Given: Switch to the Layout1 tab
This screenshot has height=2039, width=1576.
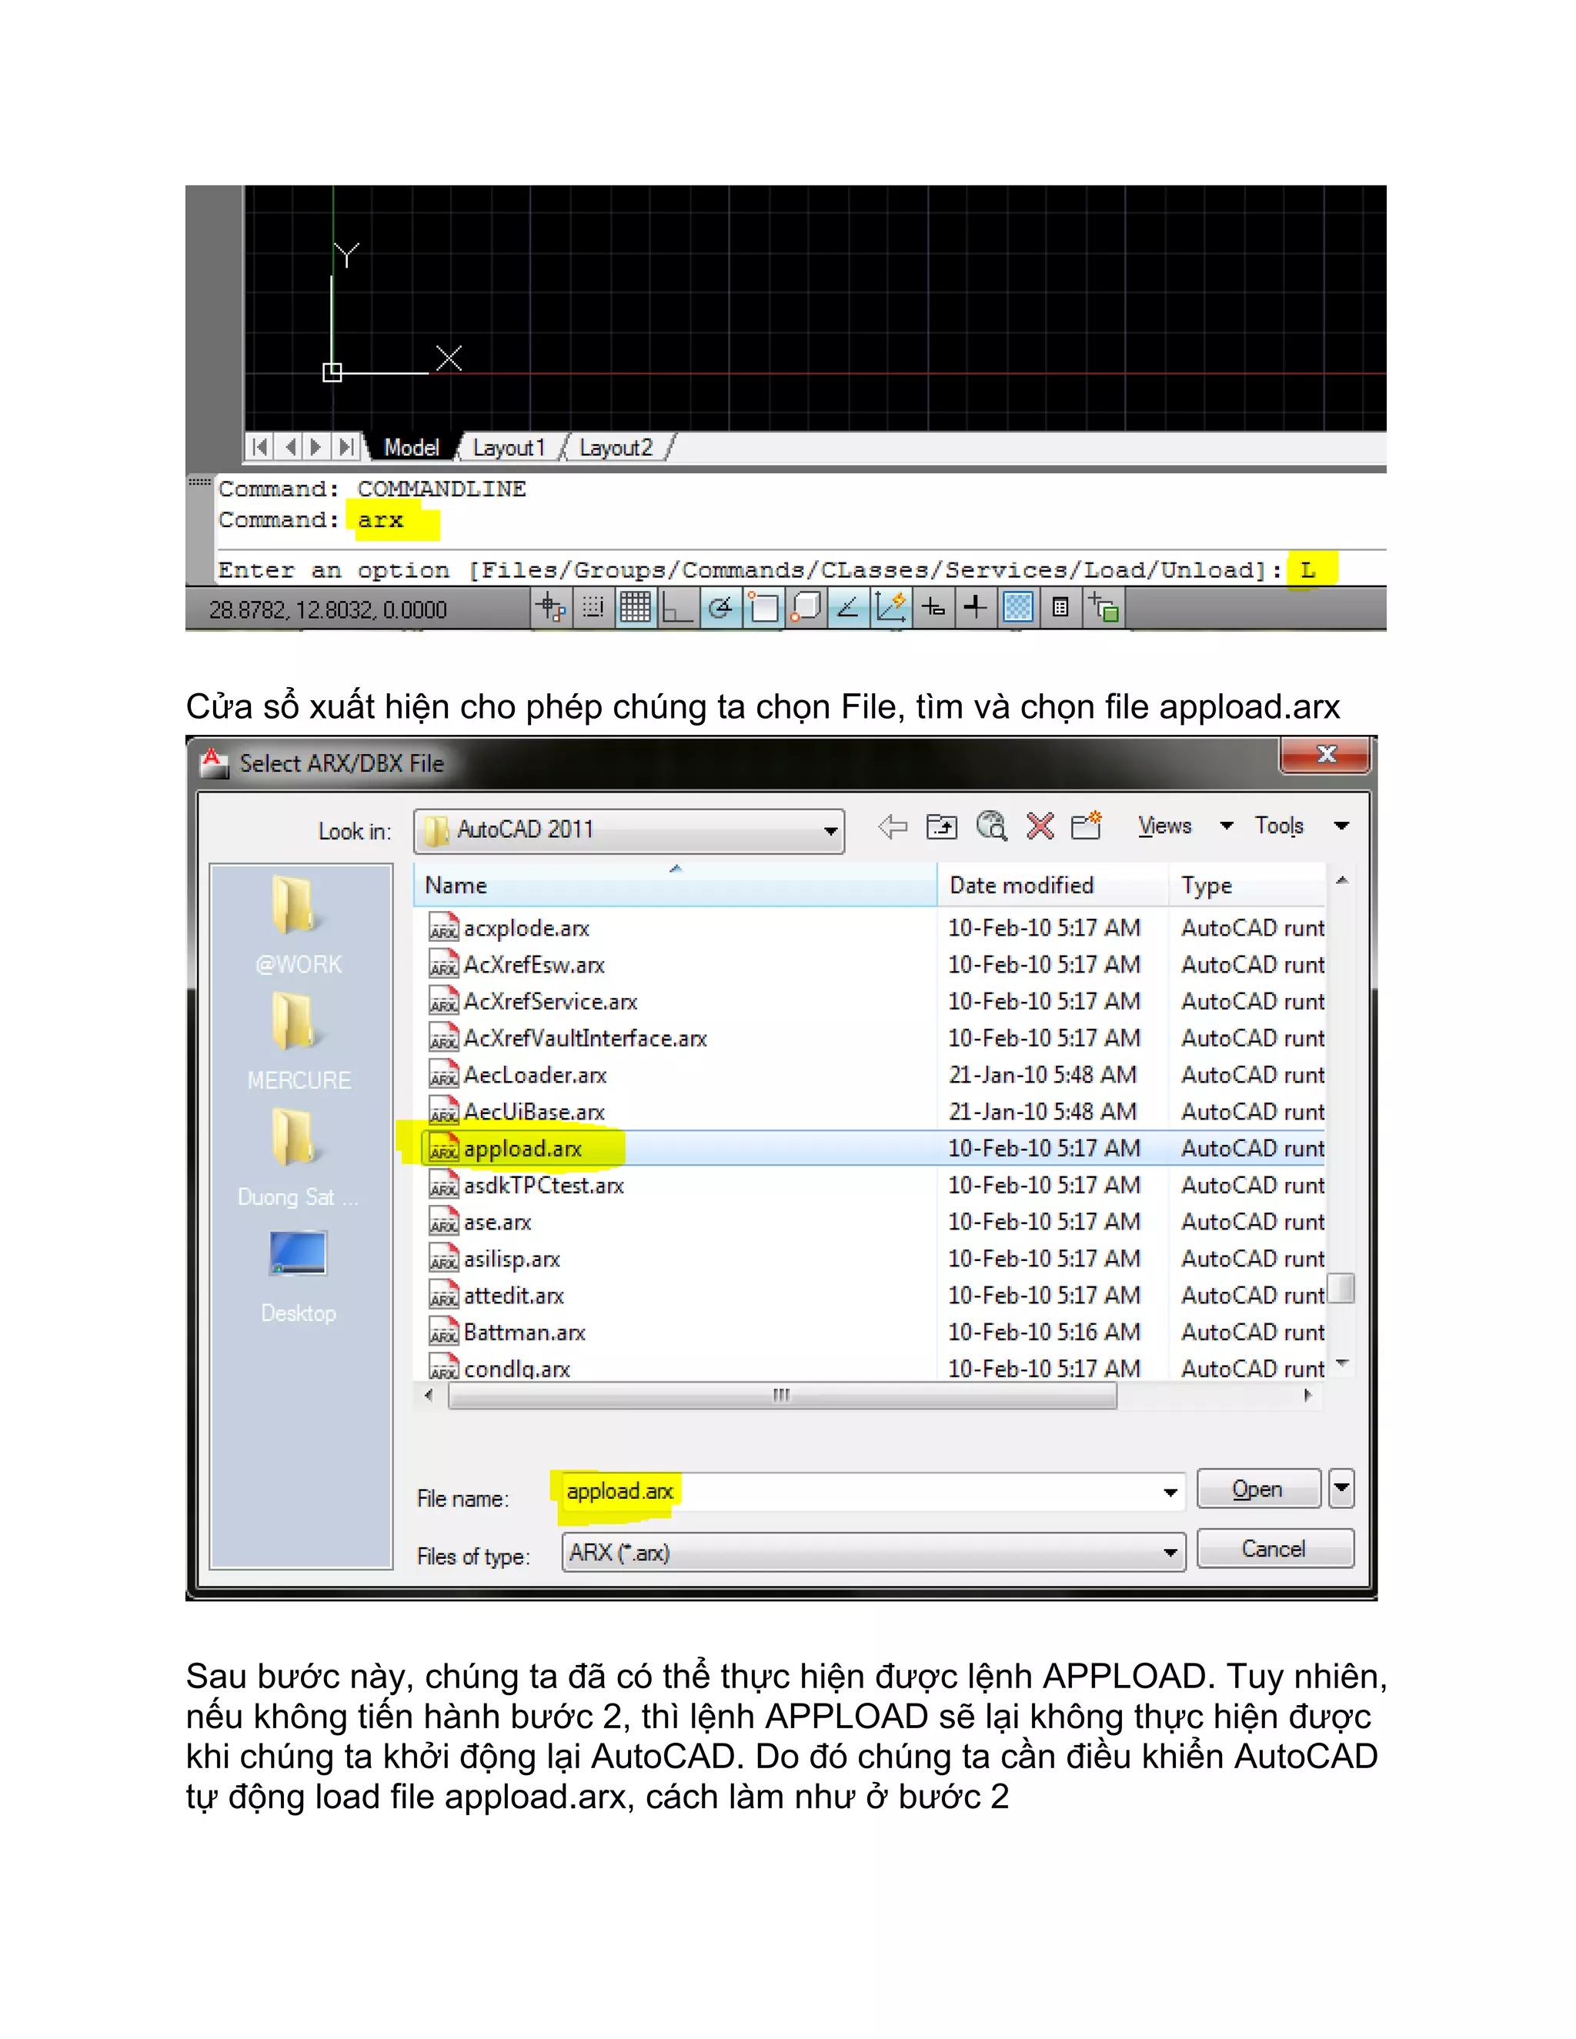Looking at the screenshot, I should (509, 448).
